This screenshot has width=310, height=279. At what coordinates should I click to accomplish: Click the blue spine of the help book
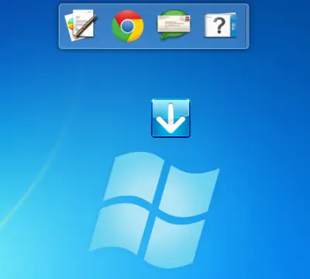234,26
